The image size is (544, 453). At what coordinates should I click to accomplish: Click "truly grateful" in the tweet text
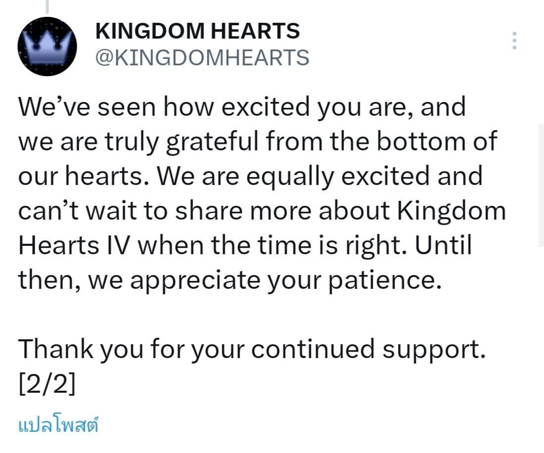pyautogui.click(x=181, y=142)
